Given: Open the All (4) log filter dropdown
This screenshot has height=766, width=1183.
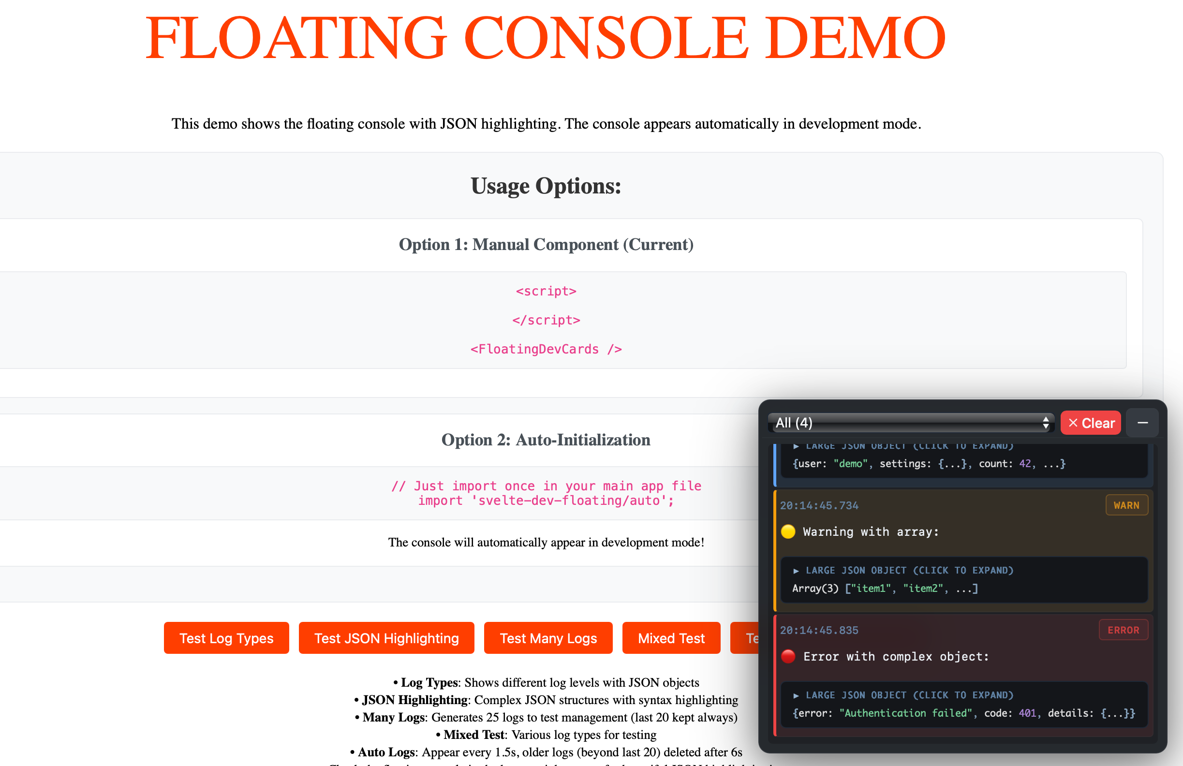Looking at the screenshot, I should pyautogui.click(x=910, y=423).
